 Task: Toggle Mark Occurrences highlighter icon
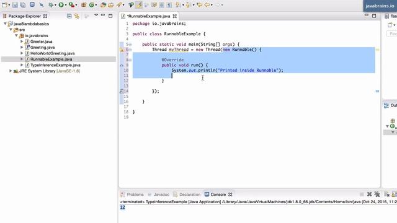point(139,5)
